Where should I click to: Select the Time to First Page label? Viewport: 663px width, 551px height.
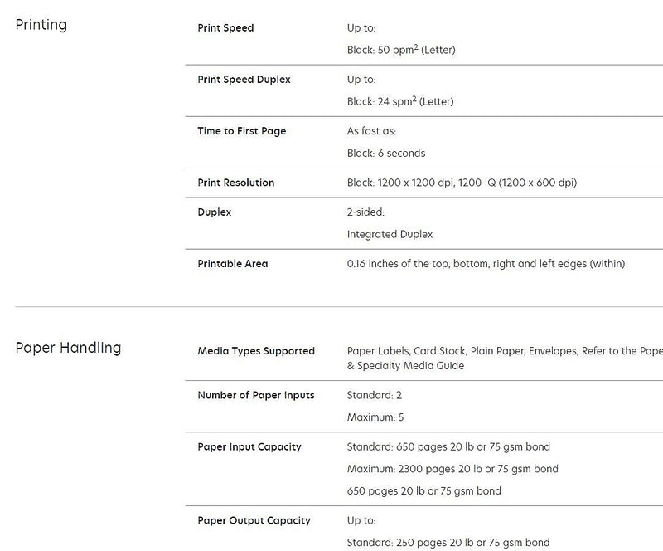(241, 131)
